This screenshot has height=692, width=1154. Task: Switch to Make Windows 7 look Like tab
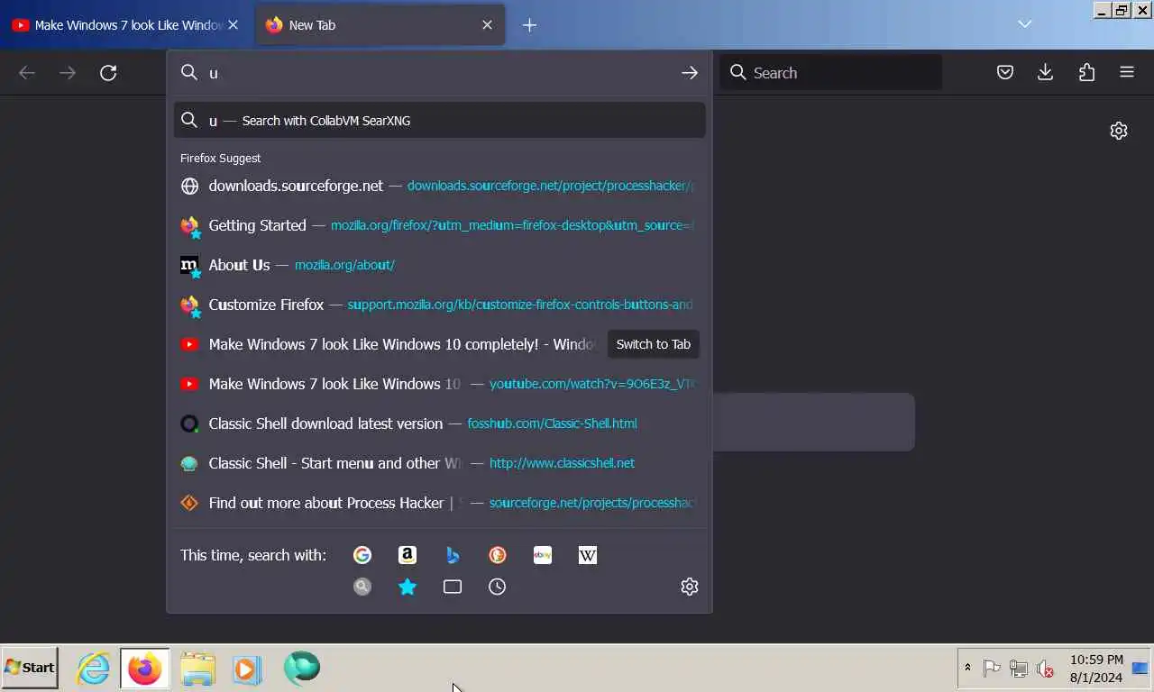[x=126, y=25]
